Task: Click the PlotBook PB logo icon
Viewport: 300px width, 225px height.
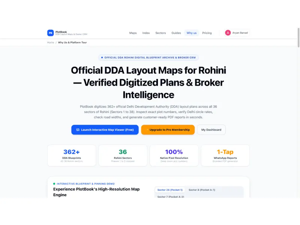Action: (51, 33)
